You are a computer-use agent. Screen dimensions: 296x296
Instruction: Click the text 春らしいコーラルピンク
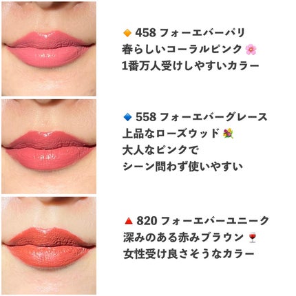click(x=182, y=50)
